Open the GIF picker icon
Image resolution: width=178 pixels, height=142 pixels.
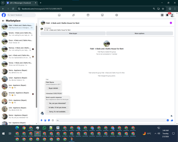pos(53,120)
